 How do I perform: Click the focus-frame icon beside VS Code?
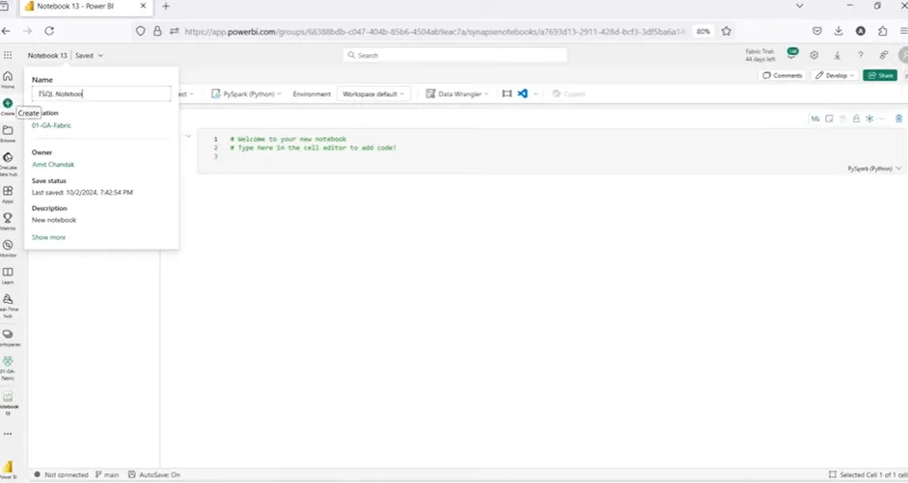pyautogui.click(x=507, y=94)
